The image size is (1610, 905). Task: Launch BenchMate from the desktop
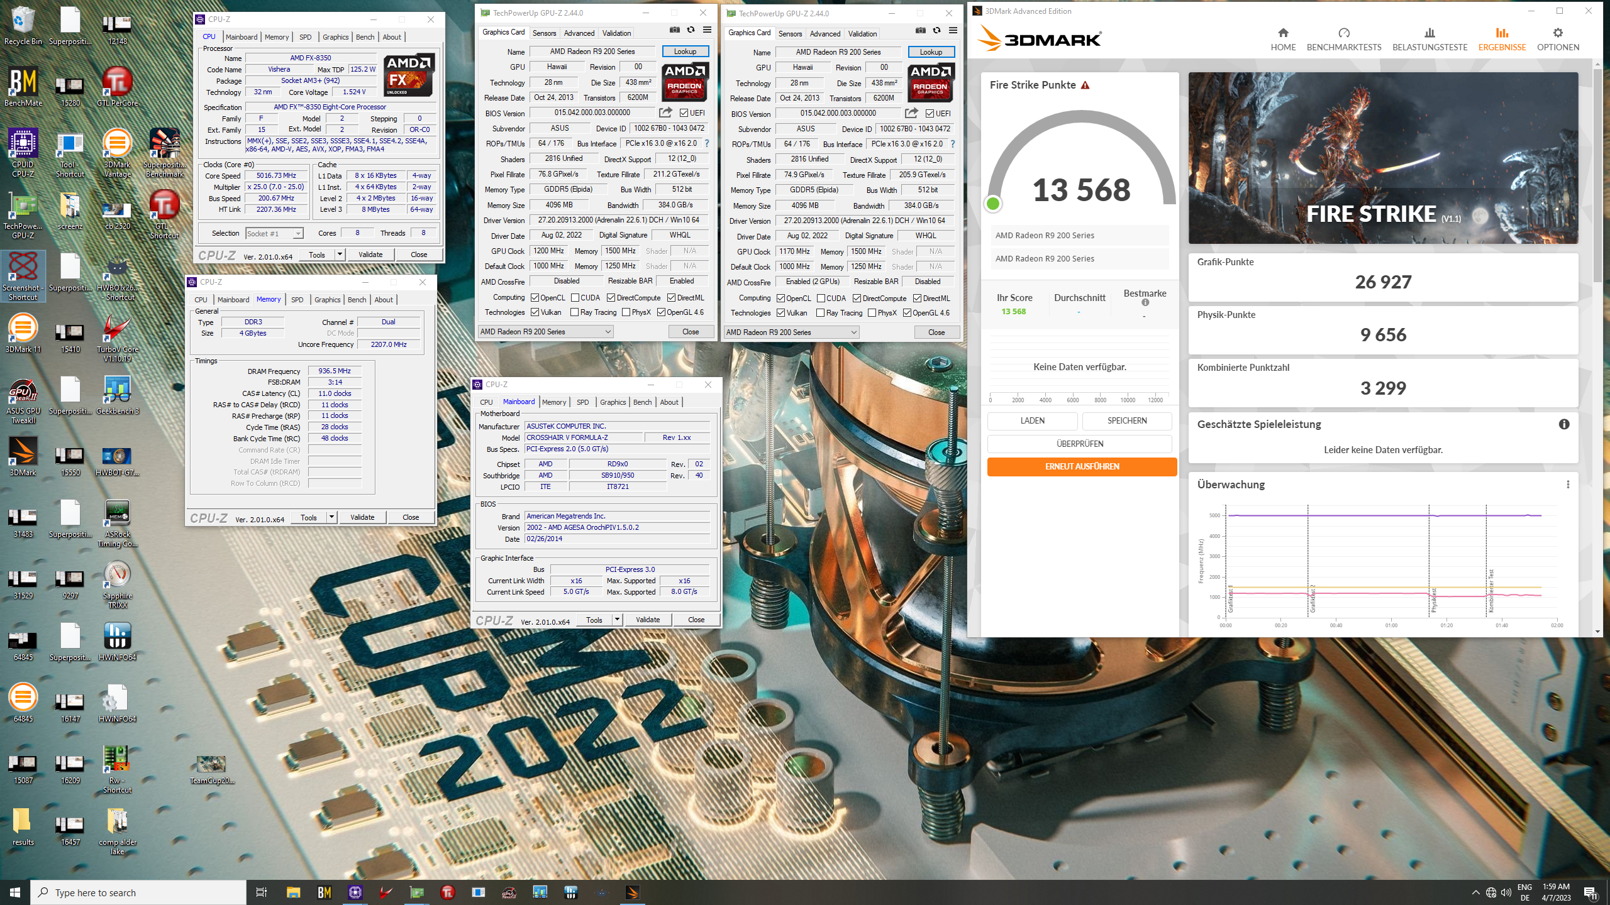point(23,87)
